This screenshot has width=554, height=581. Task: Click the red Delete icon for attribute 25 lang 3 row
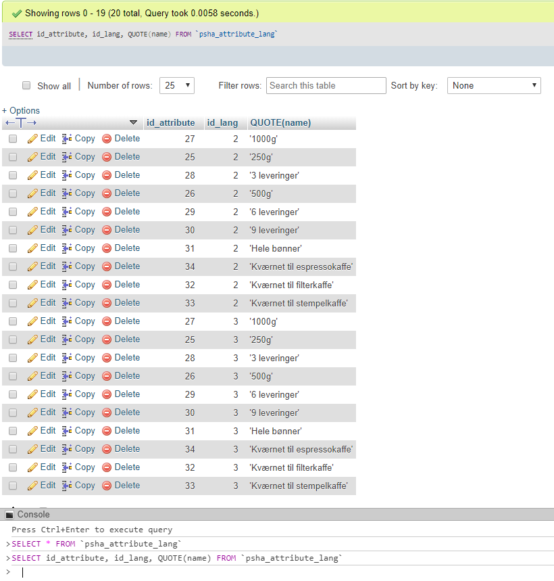click(107, 340)
